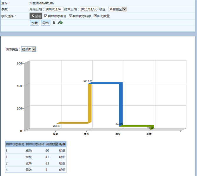Click the 客户状态编号 column header in table
197x176 pixels.
(15, 144)
